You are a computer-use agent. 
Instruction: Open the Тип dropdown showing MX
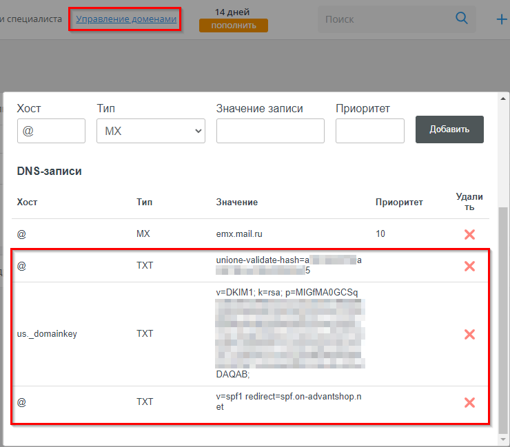(x=150, y=130)
